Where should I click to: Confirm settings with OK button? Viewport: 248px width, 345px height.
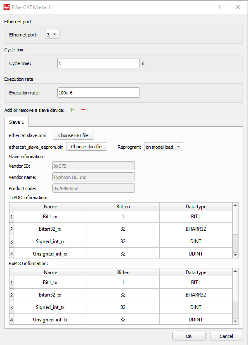(189, 336)
